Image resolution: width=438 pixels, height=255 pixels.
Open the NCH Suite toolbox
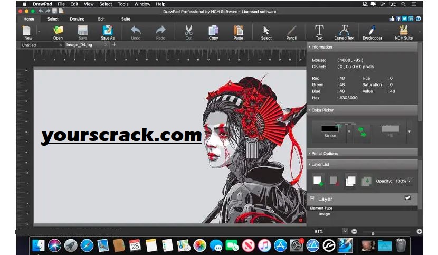404,32
